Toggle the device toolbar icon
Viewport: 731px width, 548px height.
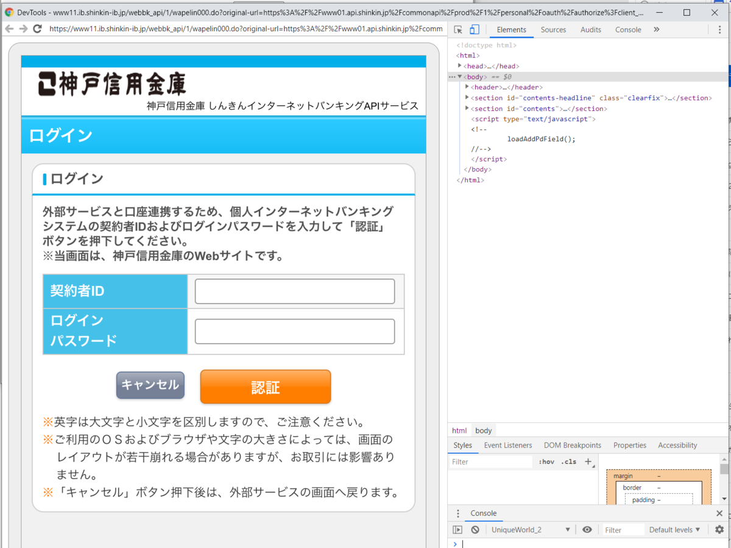(x=475, y=29)
